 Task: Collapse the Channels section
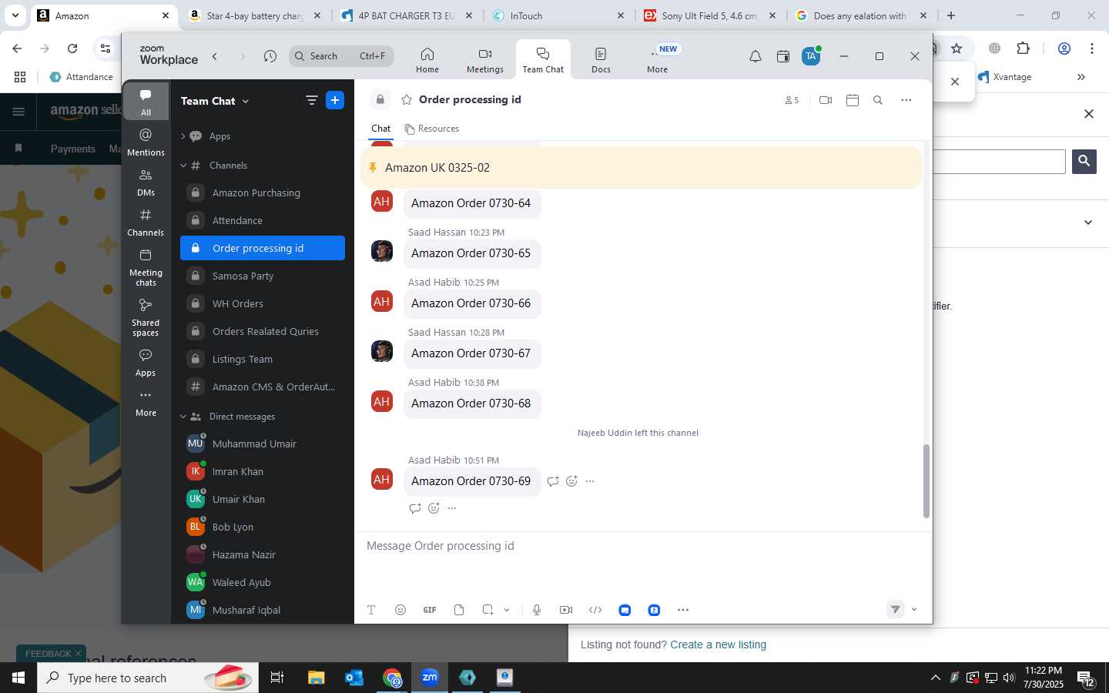click(183, 166)
